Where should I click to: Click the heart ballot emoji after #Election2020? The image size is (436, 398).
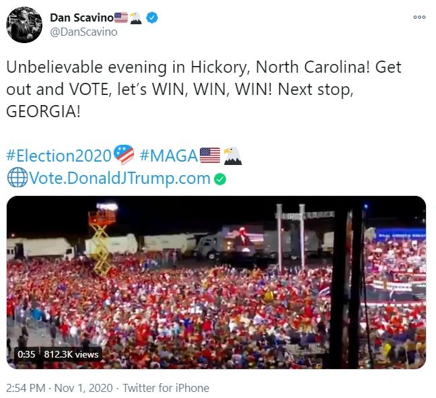coord(124,156)
